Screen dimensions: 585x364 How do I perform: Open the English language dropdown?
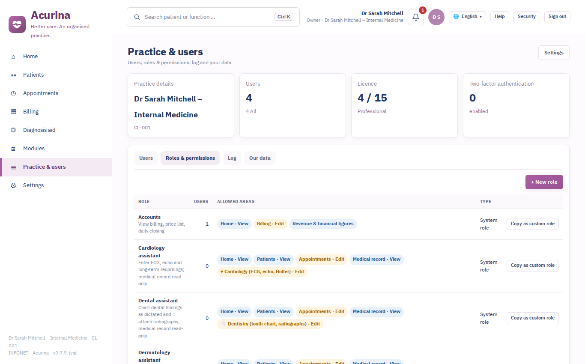(467, 17)
